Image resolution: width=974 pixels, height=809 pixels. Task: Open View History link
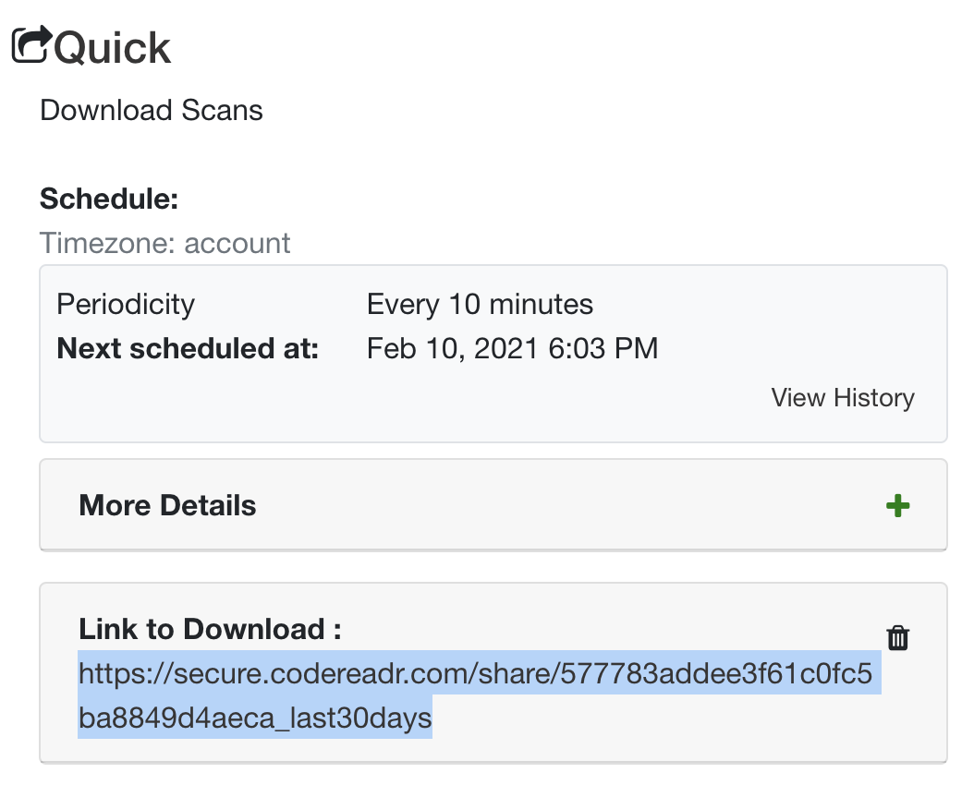tap(842, 397)
